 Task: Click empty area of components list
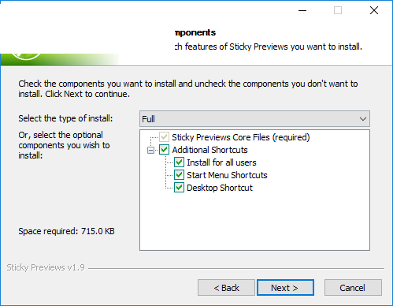pos(254,221)
